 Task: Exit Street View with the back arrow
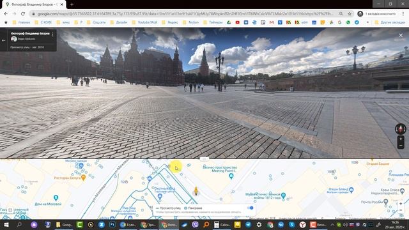(x=3, y=40)
